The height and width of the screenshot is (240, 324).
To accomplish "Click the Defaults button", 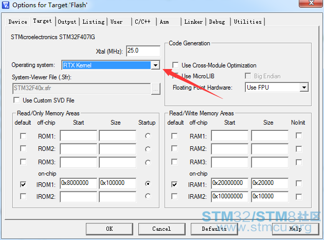I will point(214,228).
